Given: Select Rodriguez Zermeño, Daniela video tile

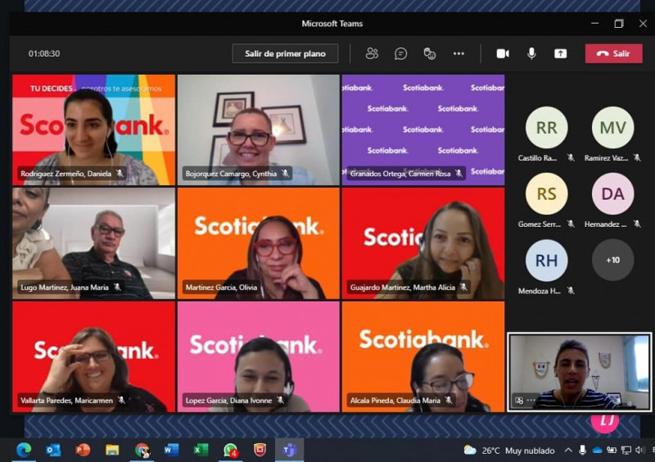Looking at the screenshot, I should click(x=93, y=129).
